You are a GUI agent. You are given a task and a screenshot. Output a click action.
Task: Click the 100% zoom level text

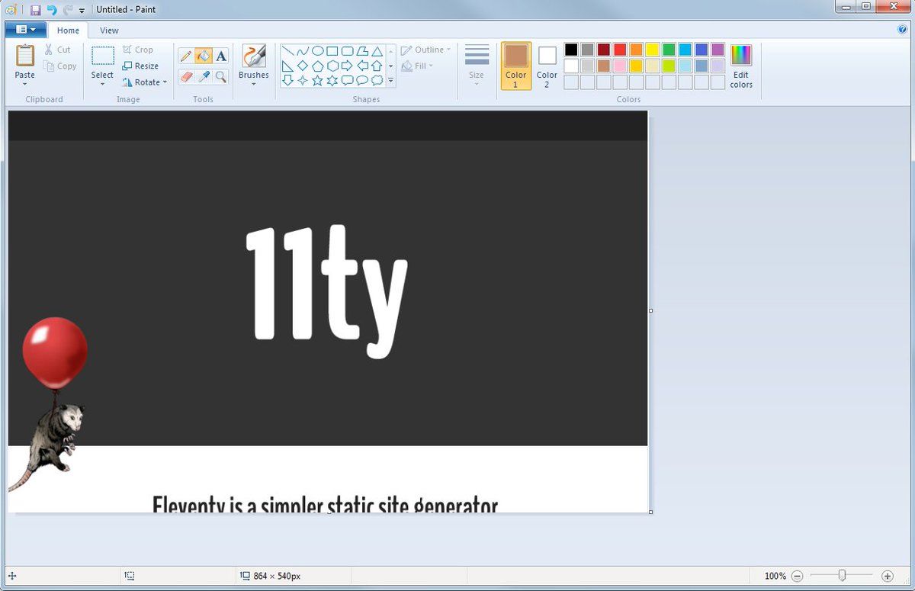click(x=775, y=577)
